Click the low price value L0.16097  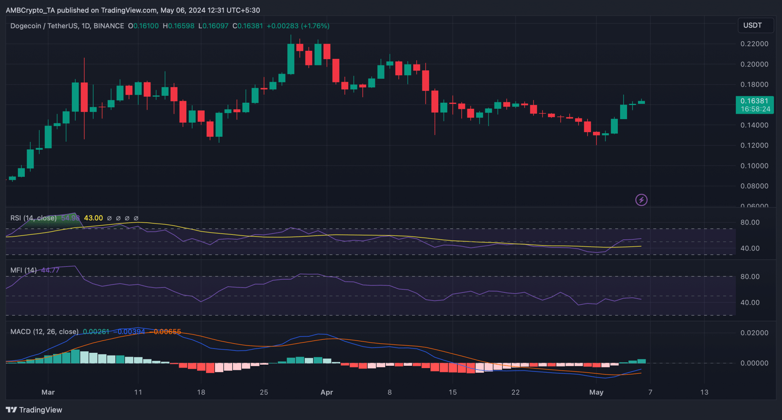pyautogui.click(x=213, y=26)
